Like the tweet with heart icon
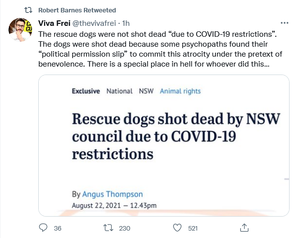The width and height of the screenshot is (297, 238). (x=177, y=228)
